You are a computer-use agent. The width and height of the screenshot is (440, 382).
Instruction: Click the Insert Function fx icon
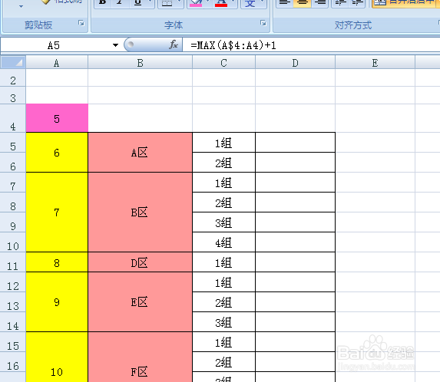174,44
